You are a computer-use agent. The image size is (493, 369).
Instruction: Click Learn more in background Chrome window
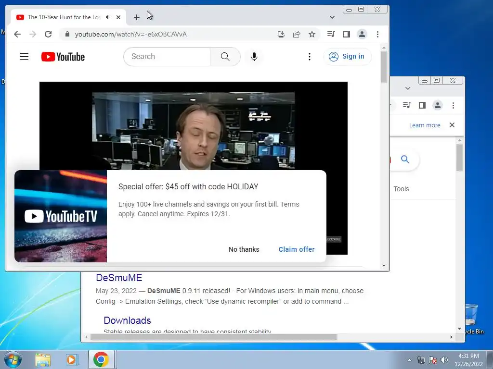coord(425,125)
